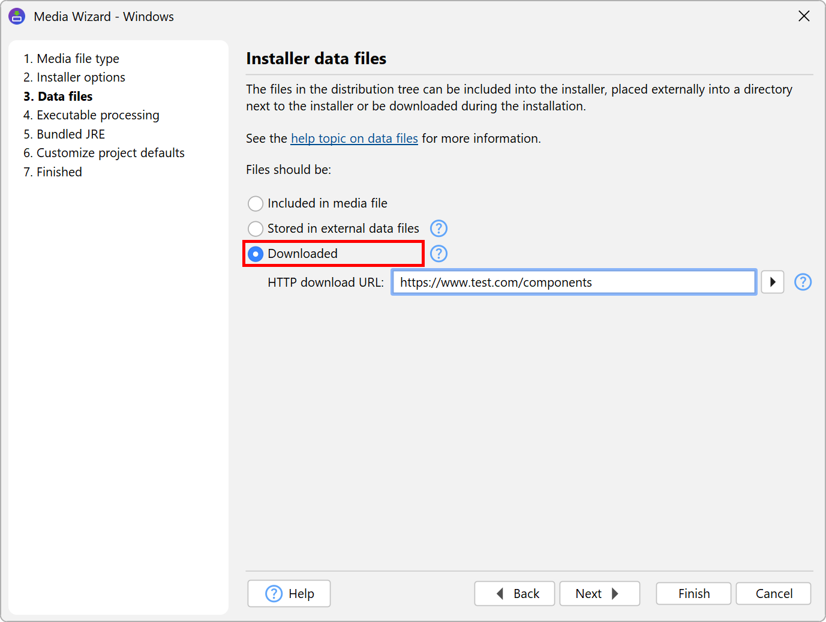The image size is (826, 622).
Task: Select Stored in external data files option
Action: click(256, 229)
